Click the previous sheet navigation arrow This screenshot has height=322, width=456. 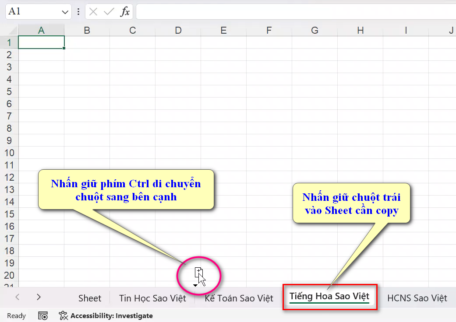[x=17, y=297]
